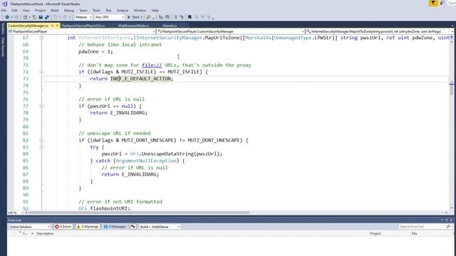The width and height of the screenshot is (456, 256).
Task: Open the Help menu
Action: tap(155, 11)
